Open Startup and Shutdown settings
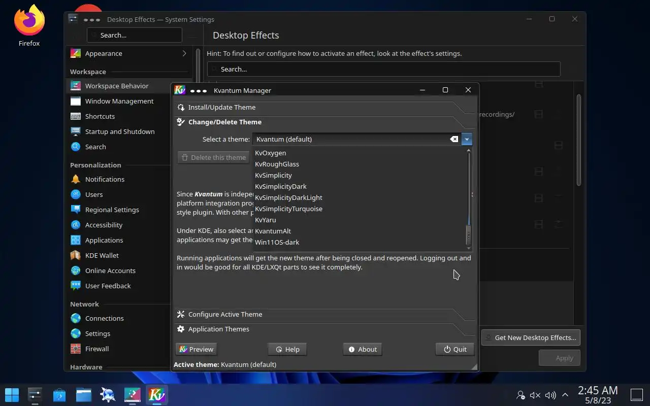 tap(118, 131)
